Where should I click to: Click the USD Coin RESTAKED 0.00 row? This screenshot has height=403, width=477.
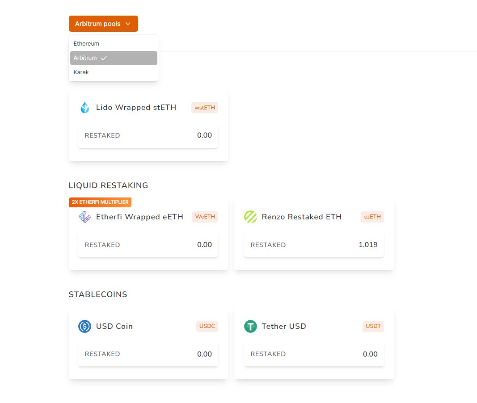(148, 354)
